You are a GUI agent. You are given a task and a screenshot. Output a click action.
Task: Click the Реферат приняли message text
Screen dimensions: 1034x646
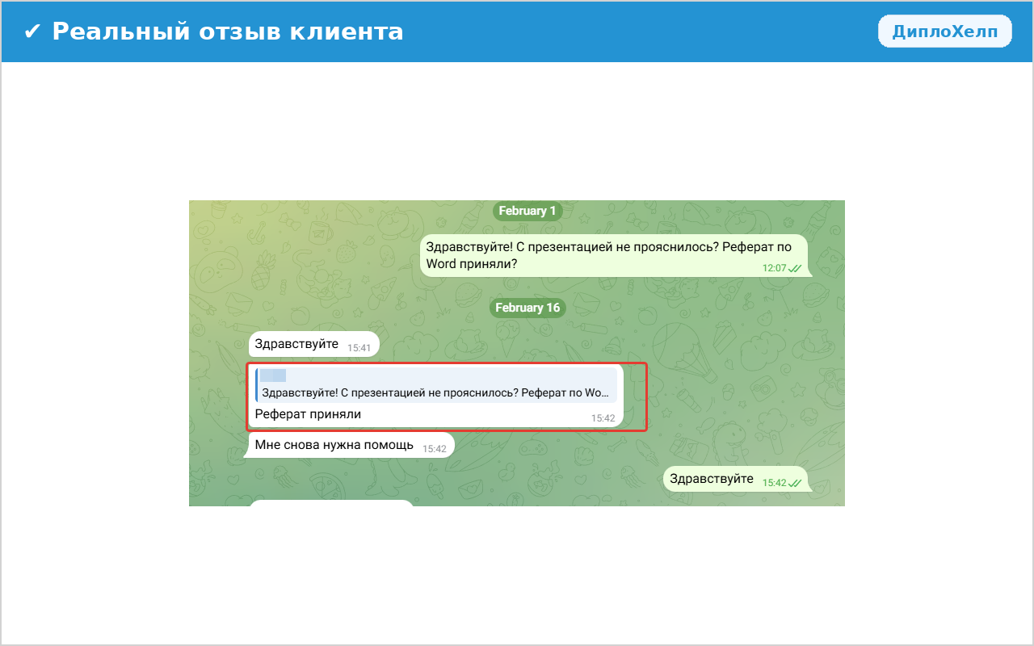pos(308,414)
